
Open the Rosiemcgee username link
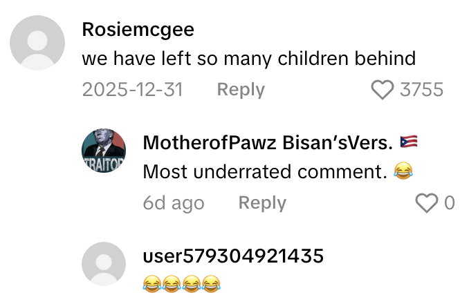[138, 30]
